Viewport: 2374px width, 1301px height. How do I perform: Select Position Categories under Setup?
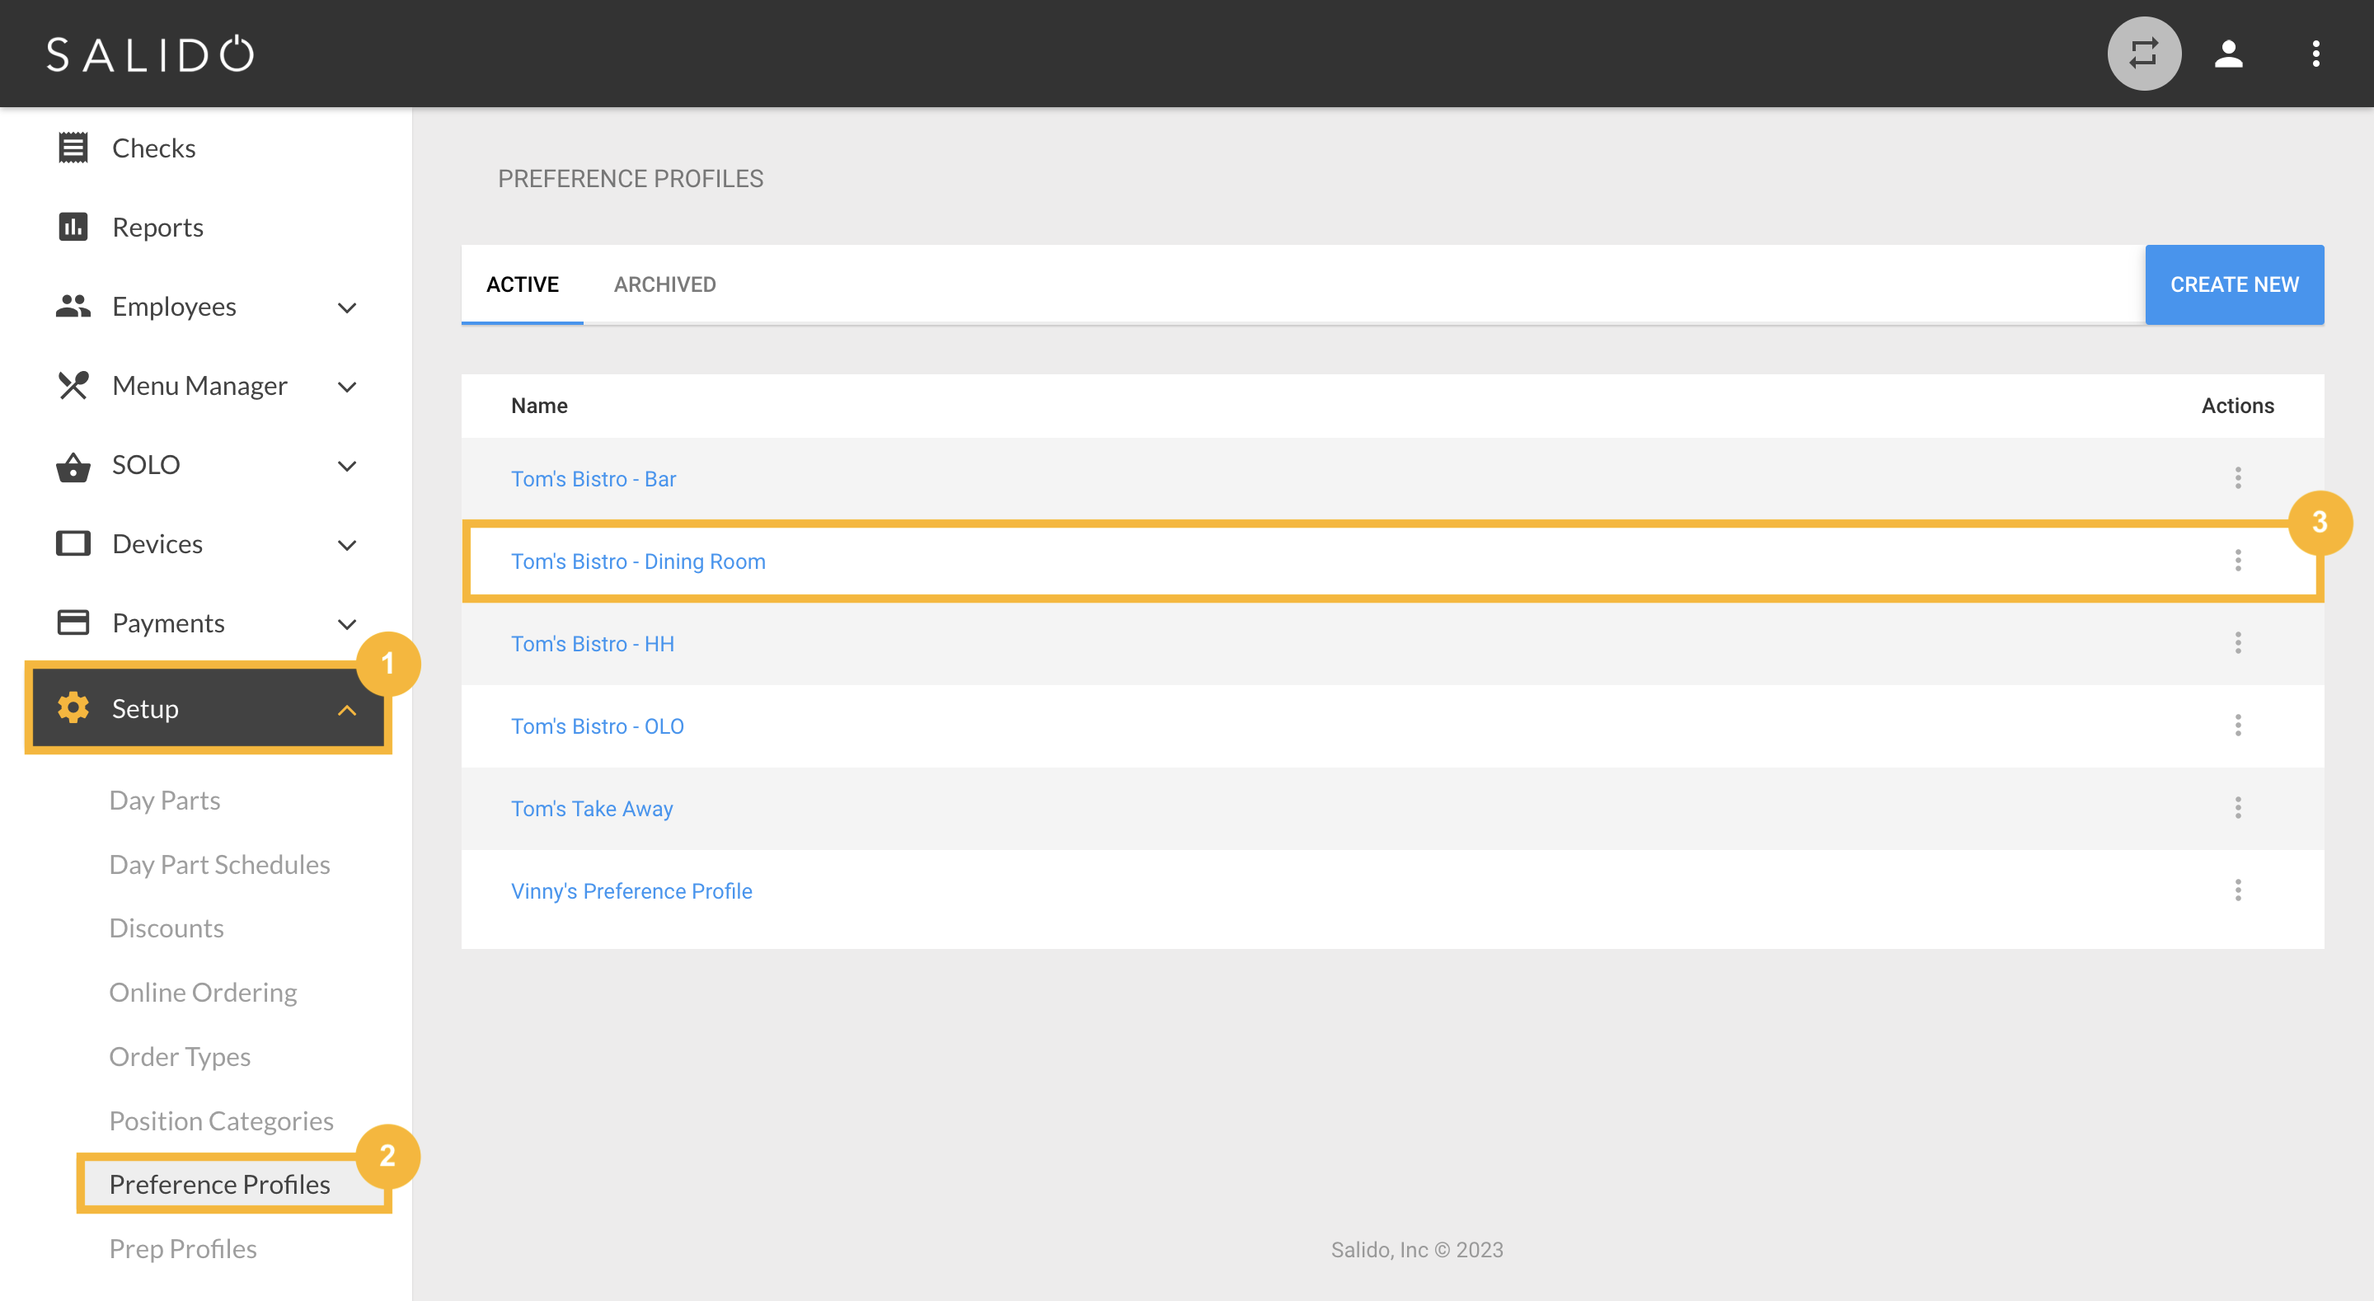221,1121
